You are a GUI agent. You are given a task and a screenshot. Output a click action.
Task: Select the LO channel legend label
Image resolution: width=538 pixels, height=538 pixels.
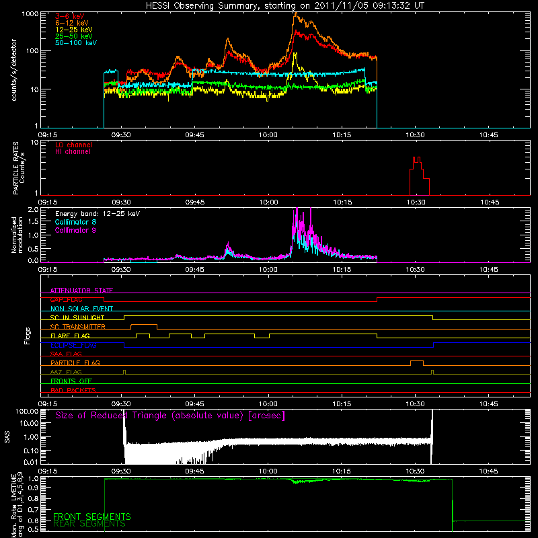point(74,145)
